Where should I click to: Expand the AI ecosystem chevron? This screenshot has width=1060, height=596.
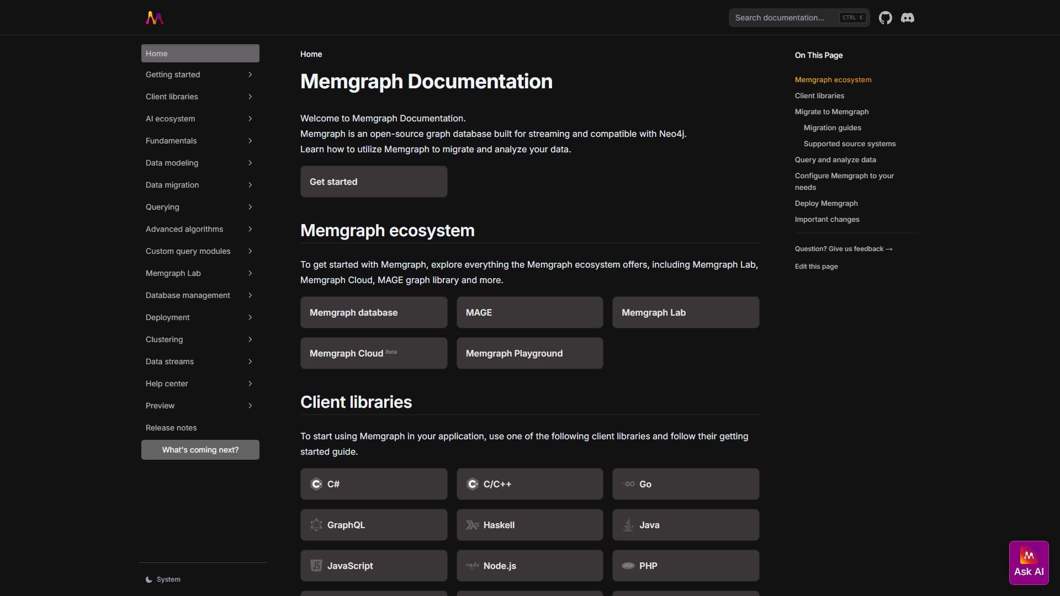pyautogui.click(x=250, y=119)
